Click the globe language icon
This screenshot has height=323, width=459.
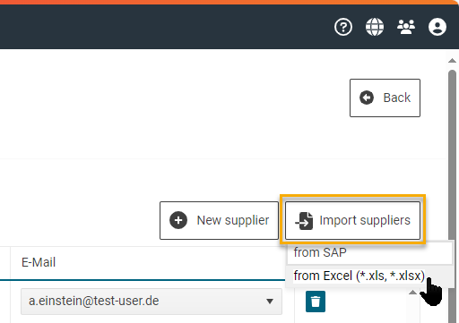pyautogui.click(x=375, y=27)
